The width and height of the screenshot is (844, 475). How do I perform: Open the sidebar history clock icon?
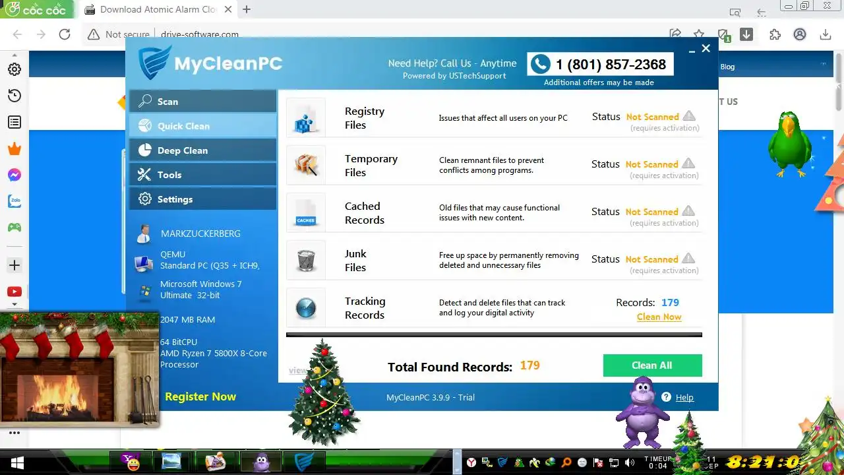pyautogui.click(x=14, y=96)
